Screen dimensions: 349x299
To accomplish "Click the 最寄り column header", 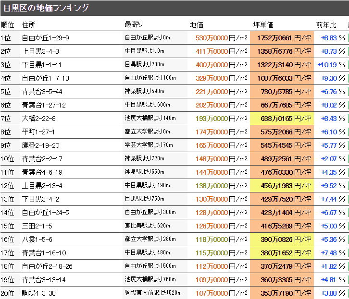I will tap(134, 24).
